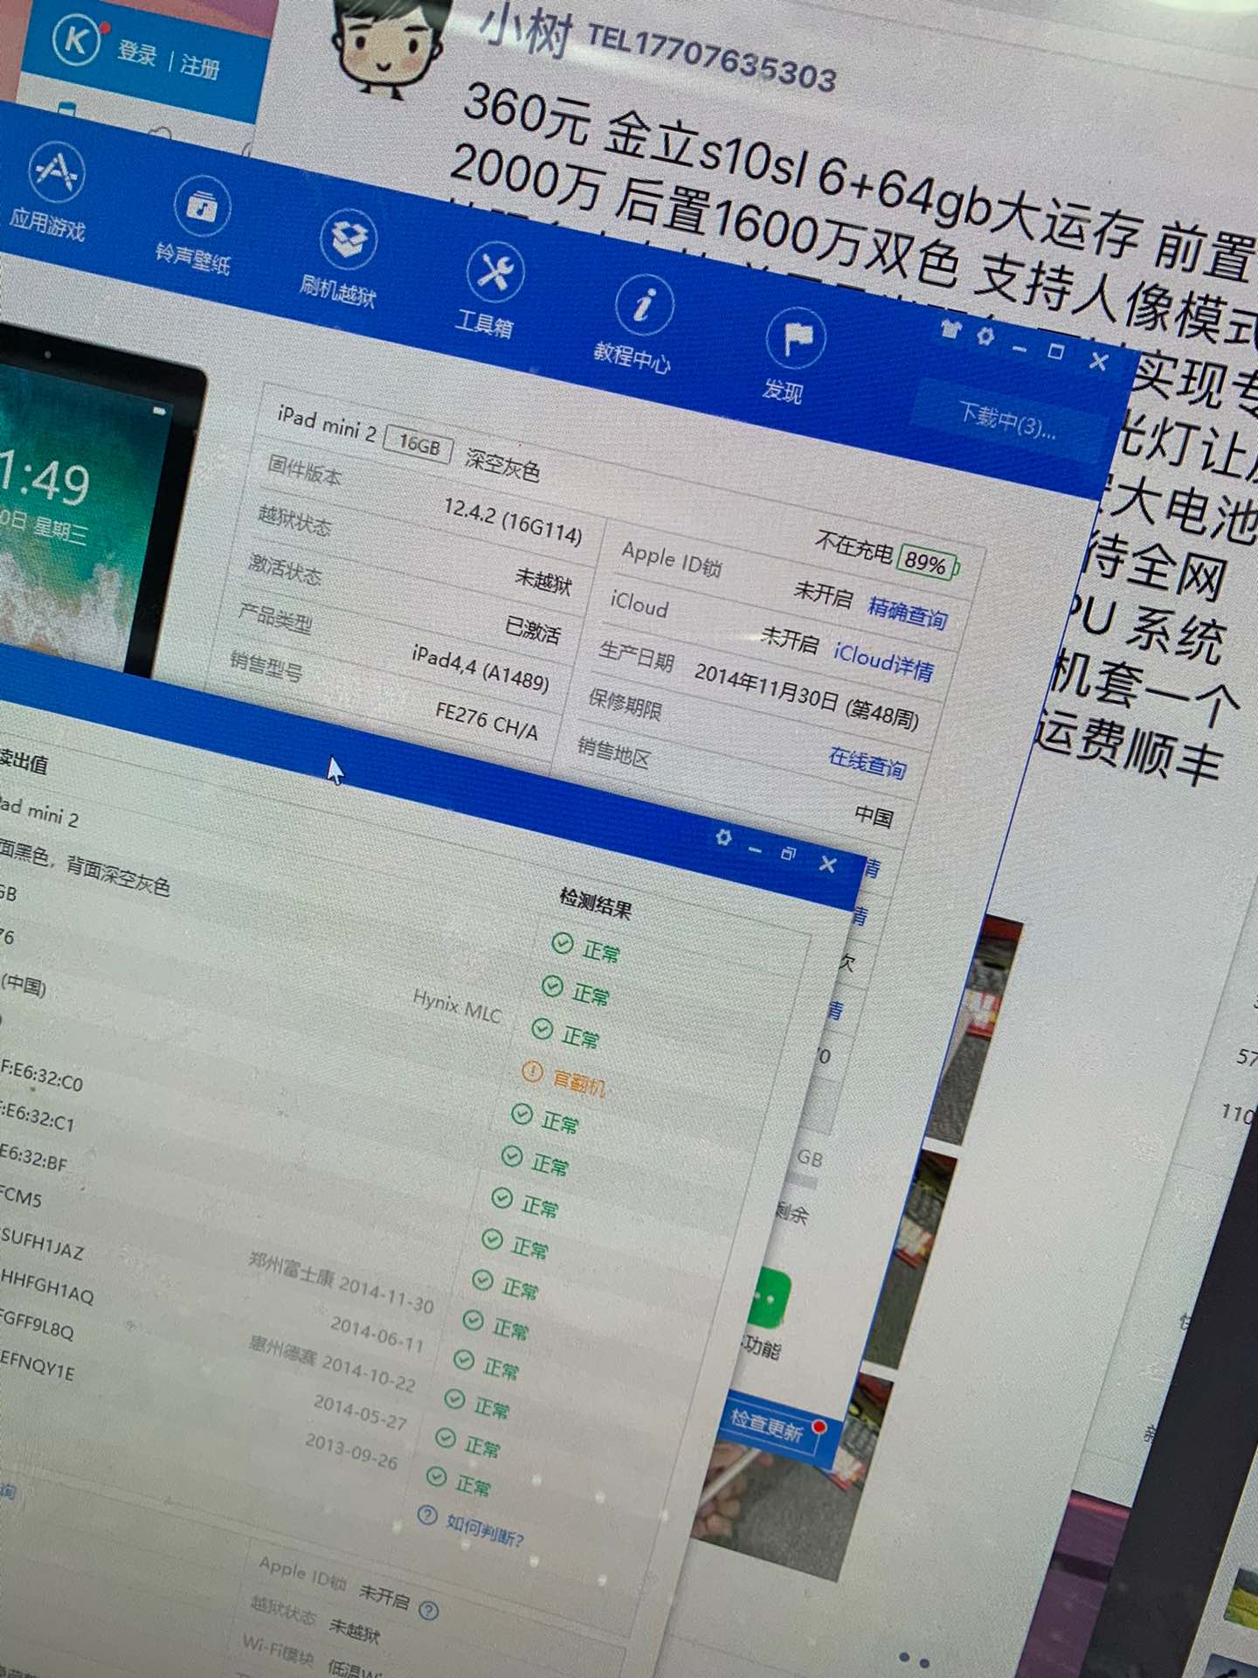Click the product type iPad4,4 (A1489)
1258x1678 pixels.
pos(480,669)
